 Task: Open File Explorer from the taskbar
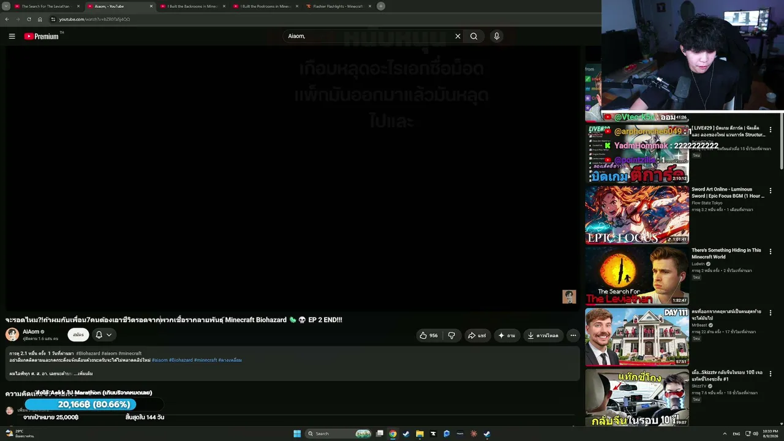[x=420, y=434]
